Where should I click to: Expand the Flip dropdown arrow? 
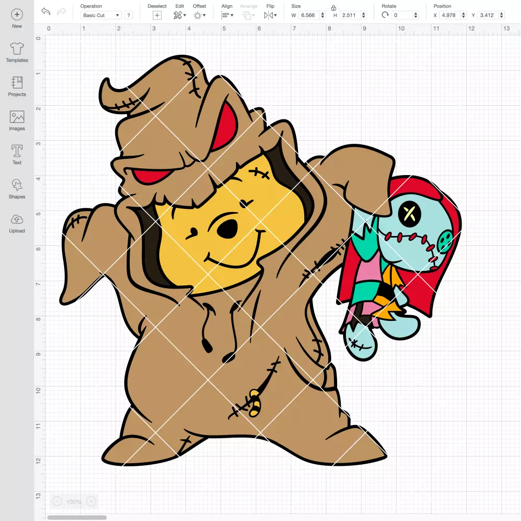pyautogui.click(x=276, y=15)
